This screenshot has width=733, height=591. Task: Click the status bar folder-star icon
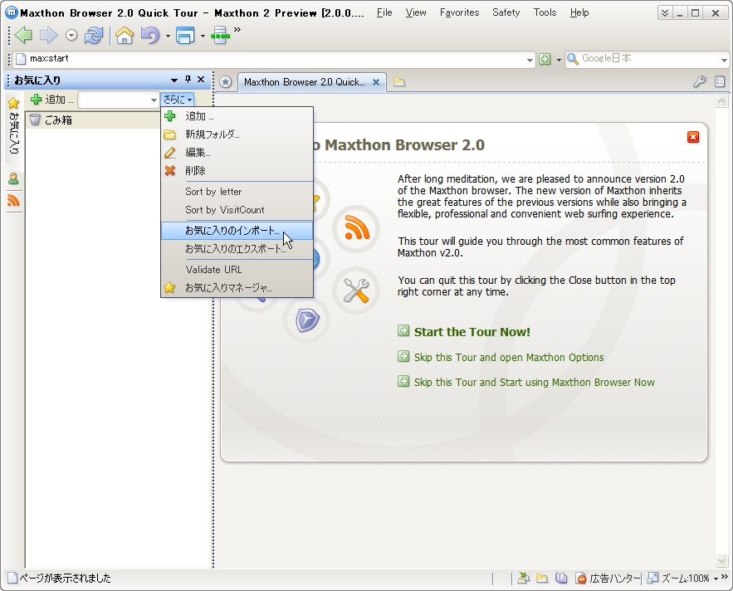point(542,579)
